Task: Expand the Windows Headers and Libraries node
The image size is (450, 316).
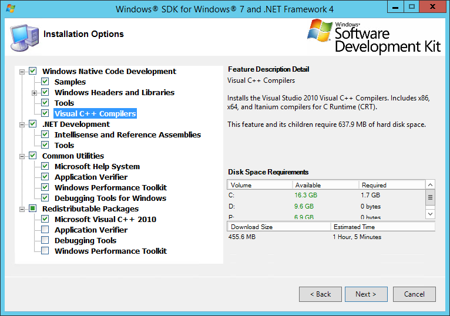Action: (35, 93)
